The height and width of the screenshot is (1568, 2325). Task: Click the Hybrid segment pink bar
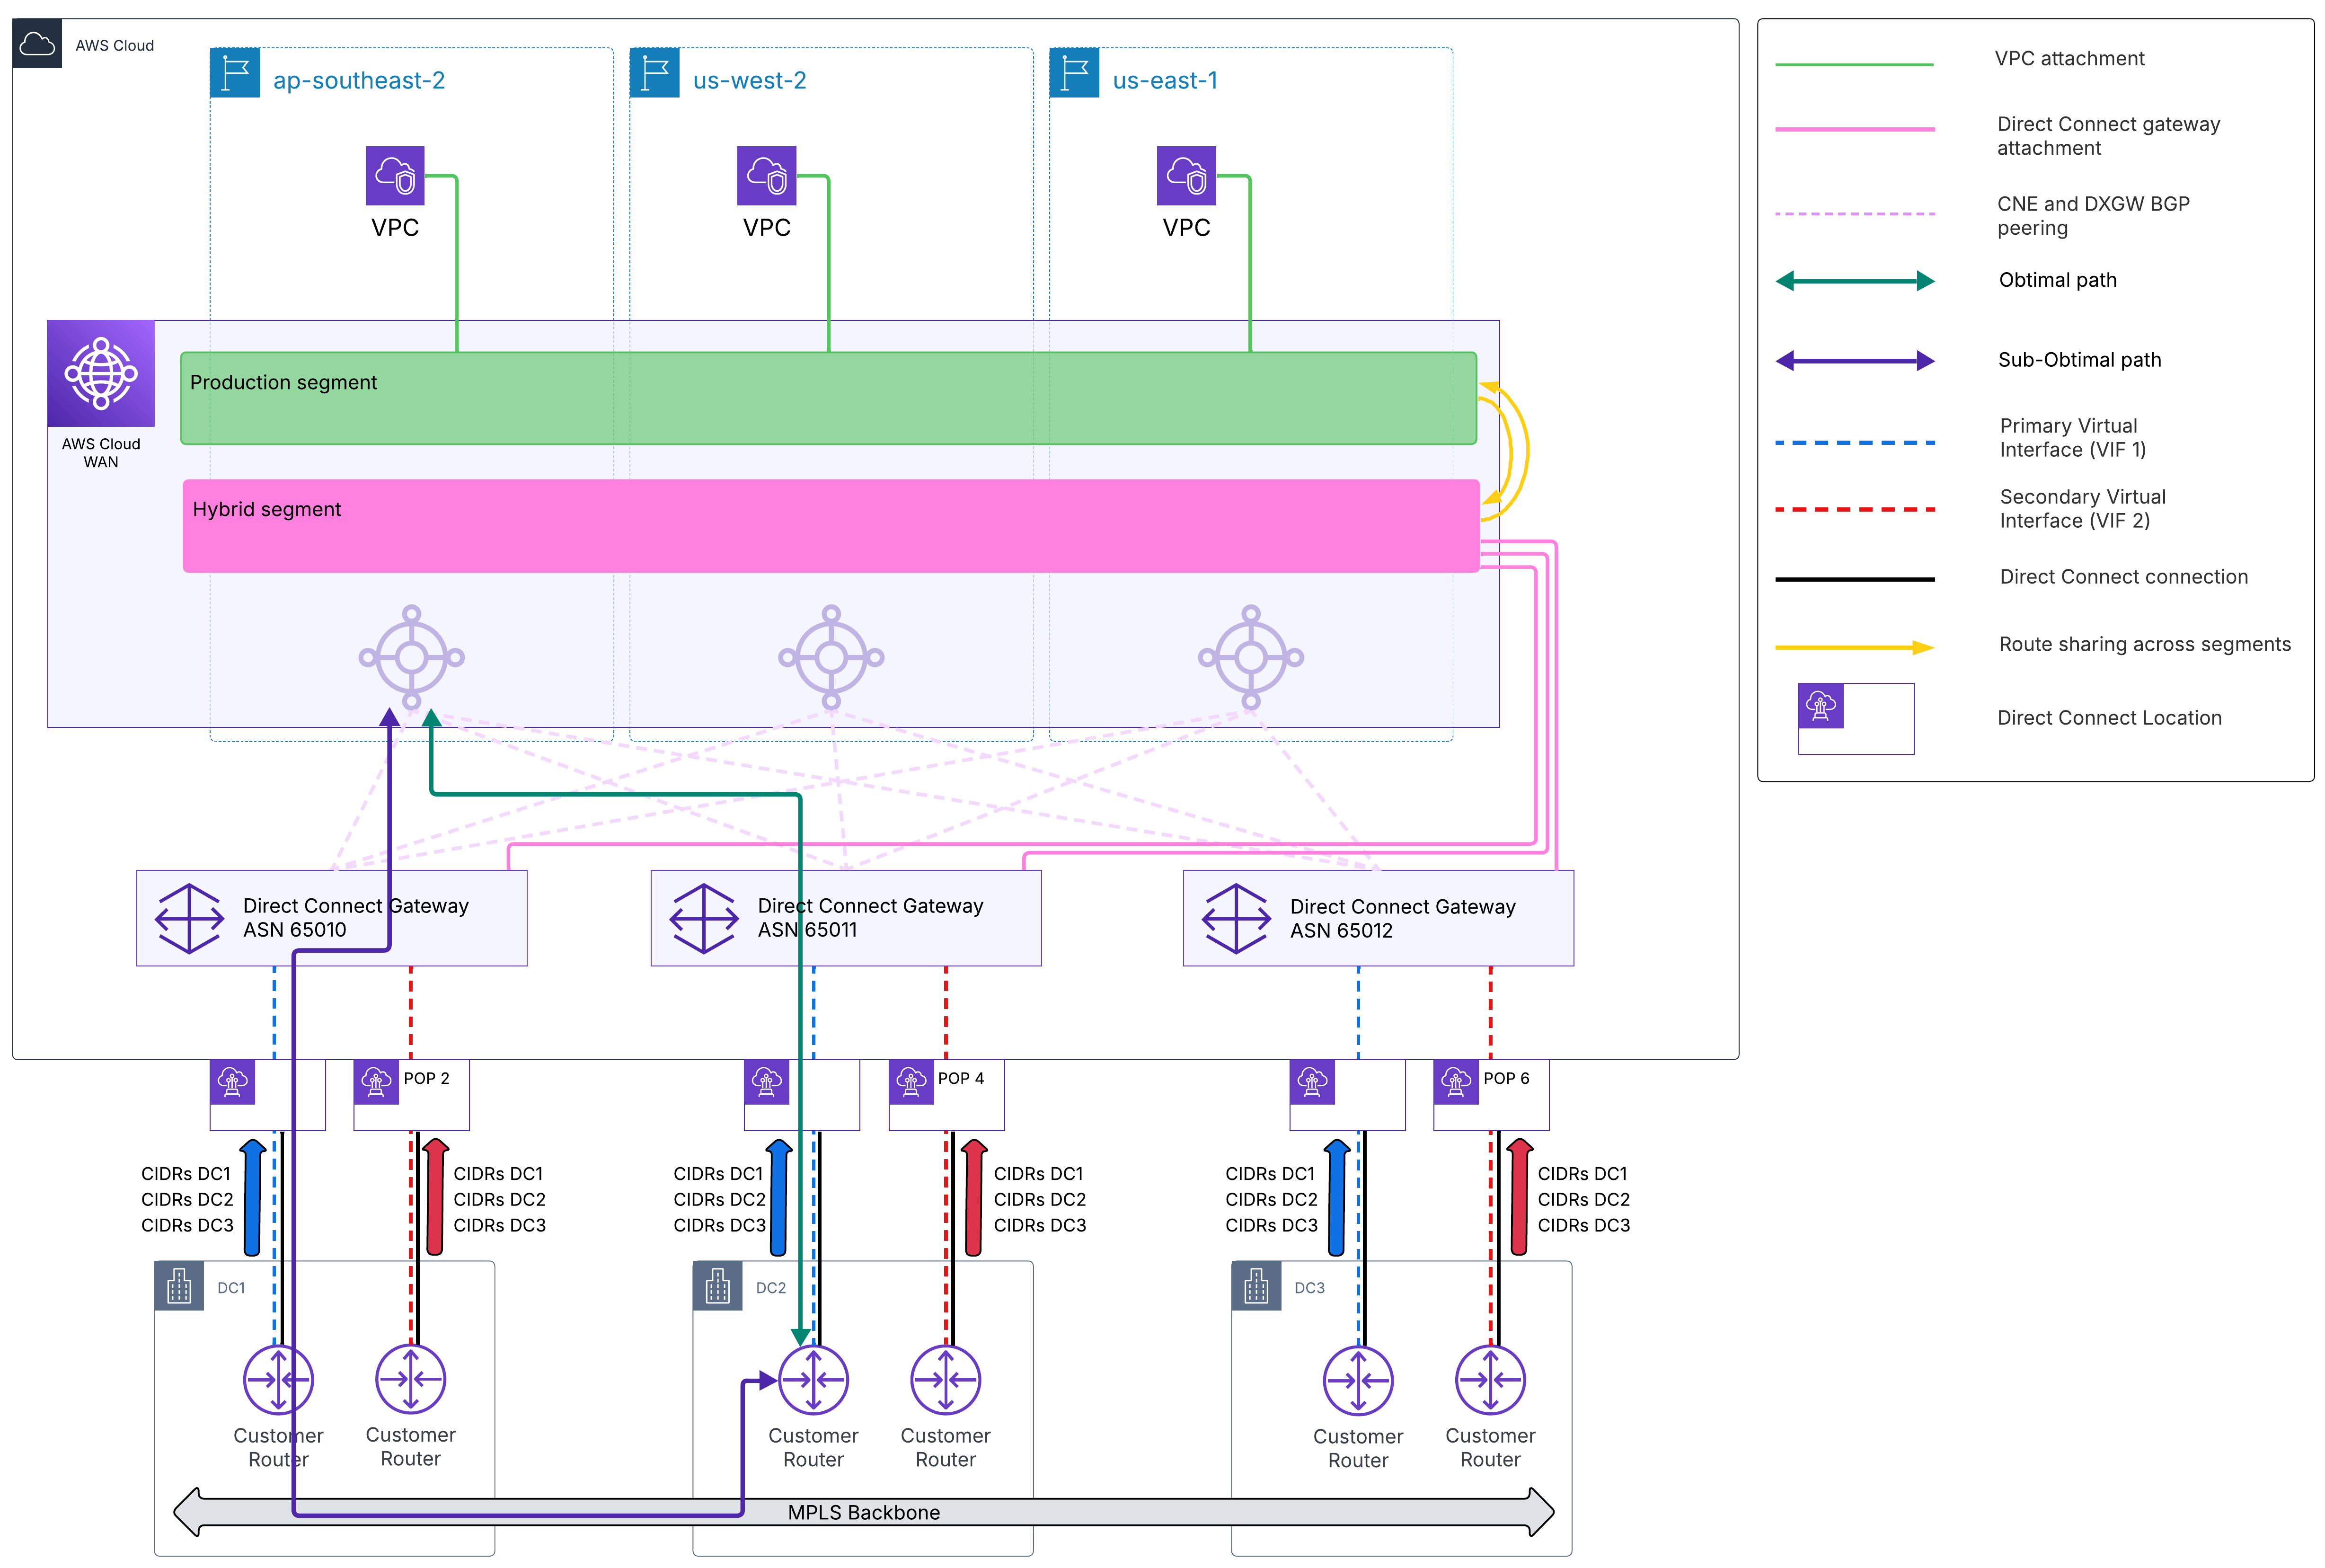point(831,526)
